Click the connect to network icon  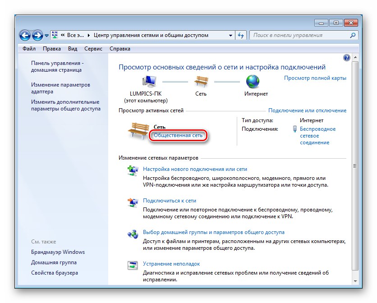(133, 202)
